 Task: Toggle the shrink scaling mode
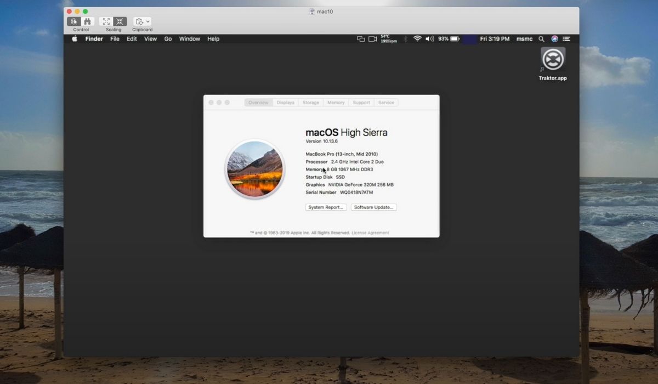[x=120, y=21]
